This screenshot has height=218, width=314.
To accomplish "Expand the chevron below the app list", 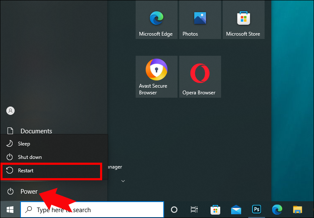I will tap(123, 181).
